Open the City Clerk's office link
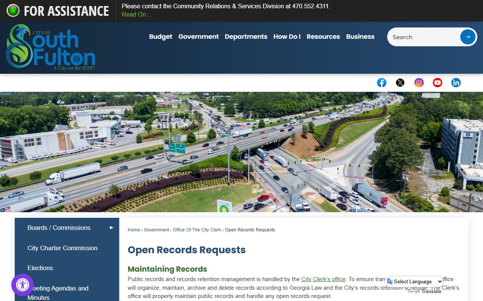The height and width of the screenshot is (301, 483). (x=323, y=279)
